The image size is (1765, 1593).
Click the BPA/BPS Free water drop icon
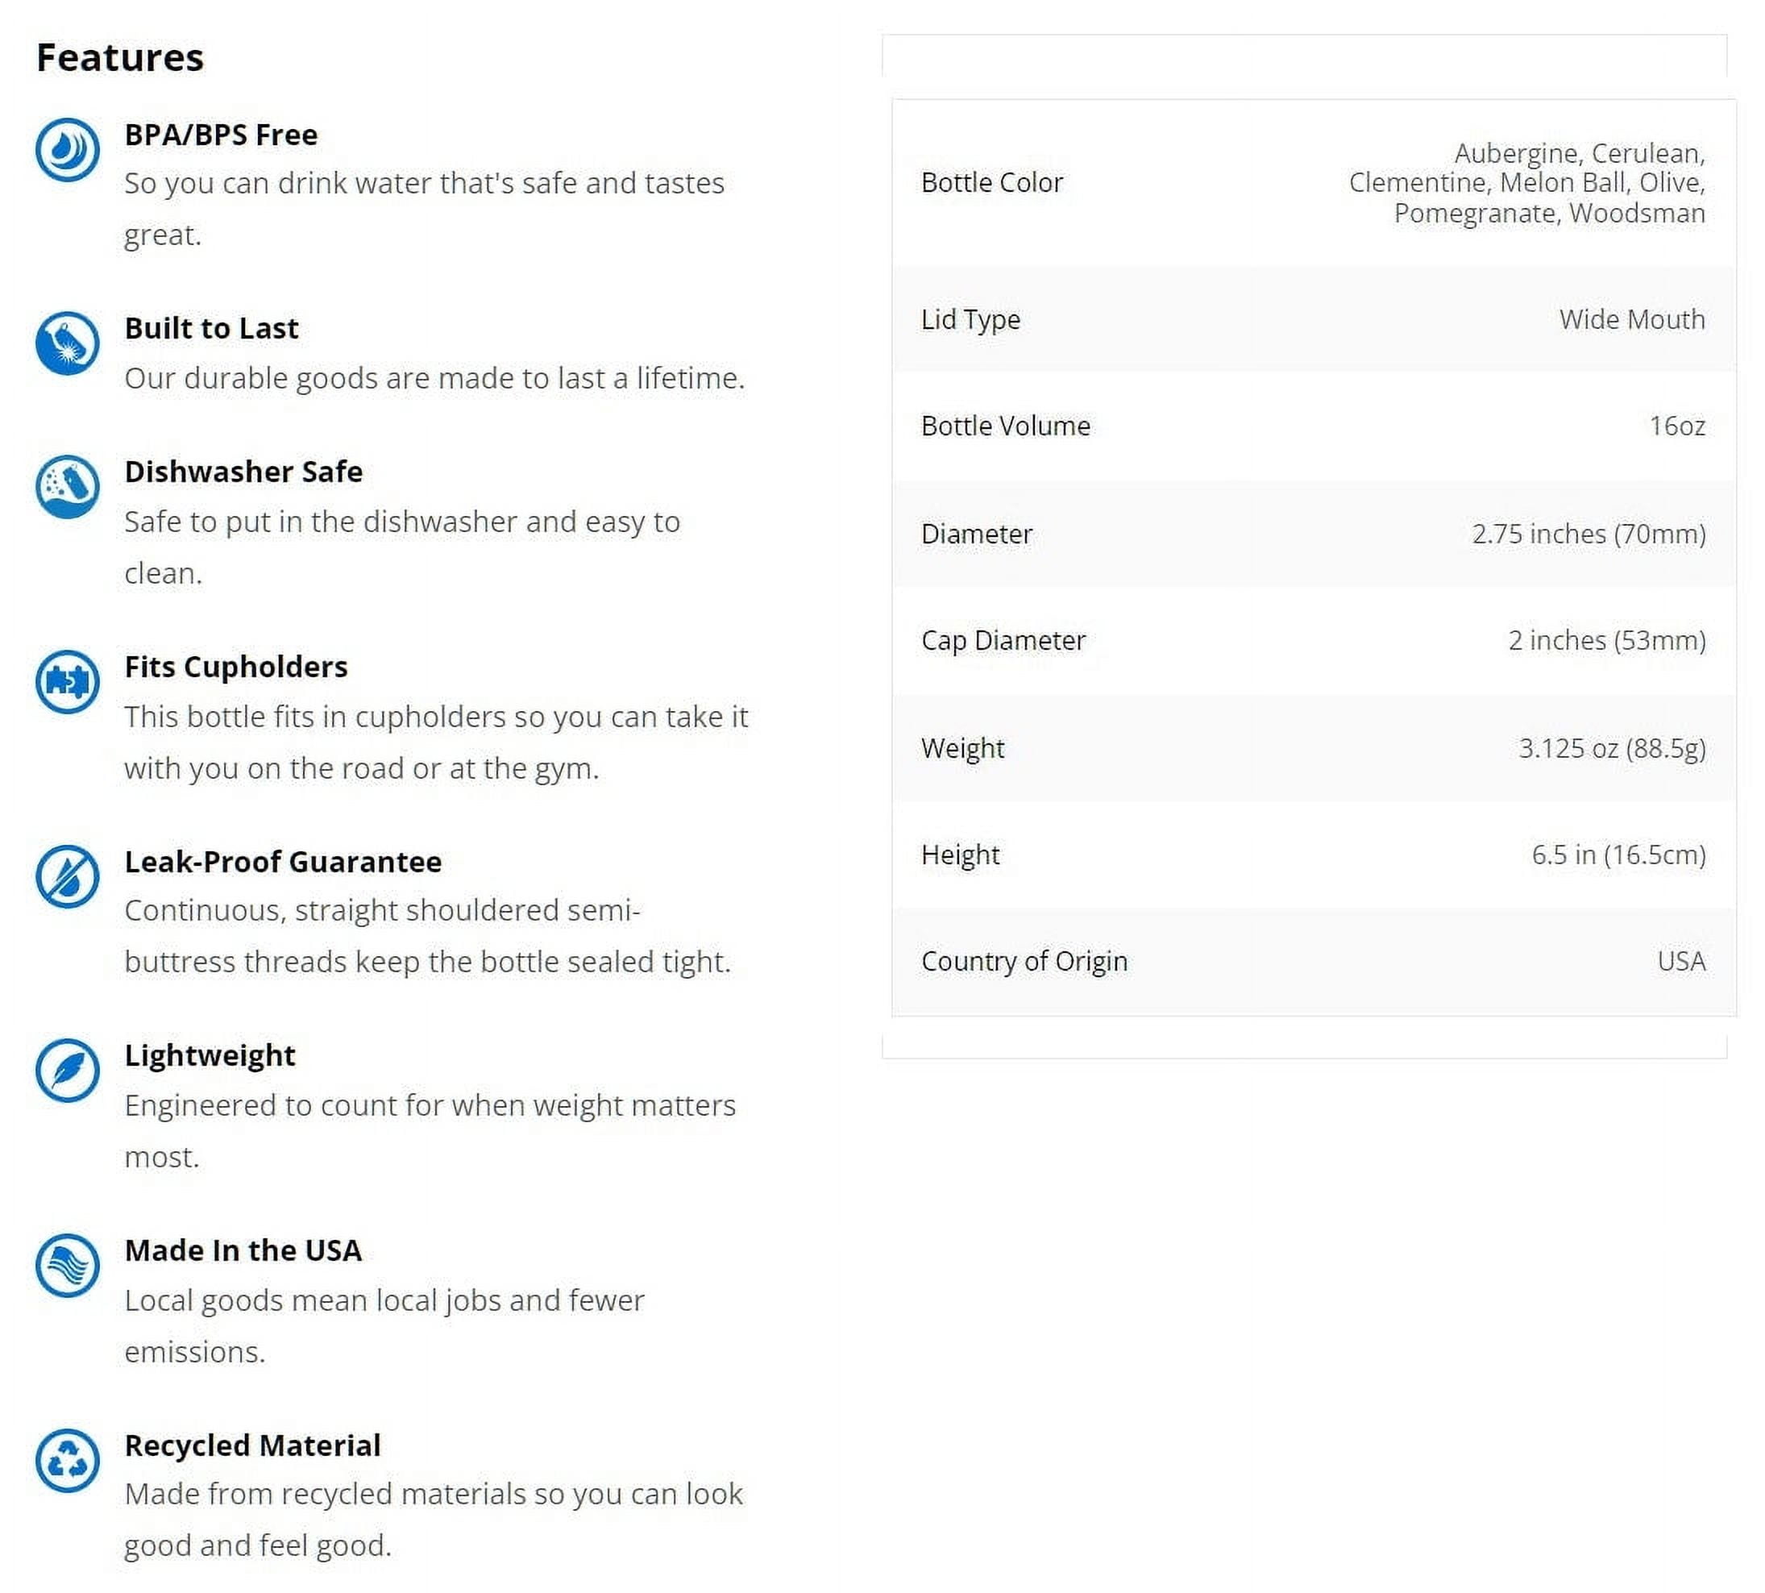[68, 150]
